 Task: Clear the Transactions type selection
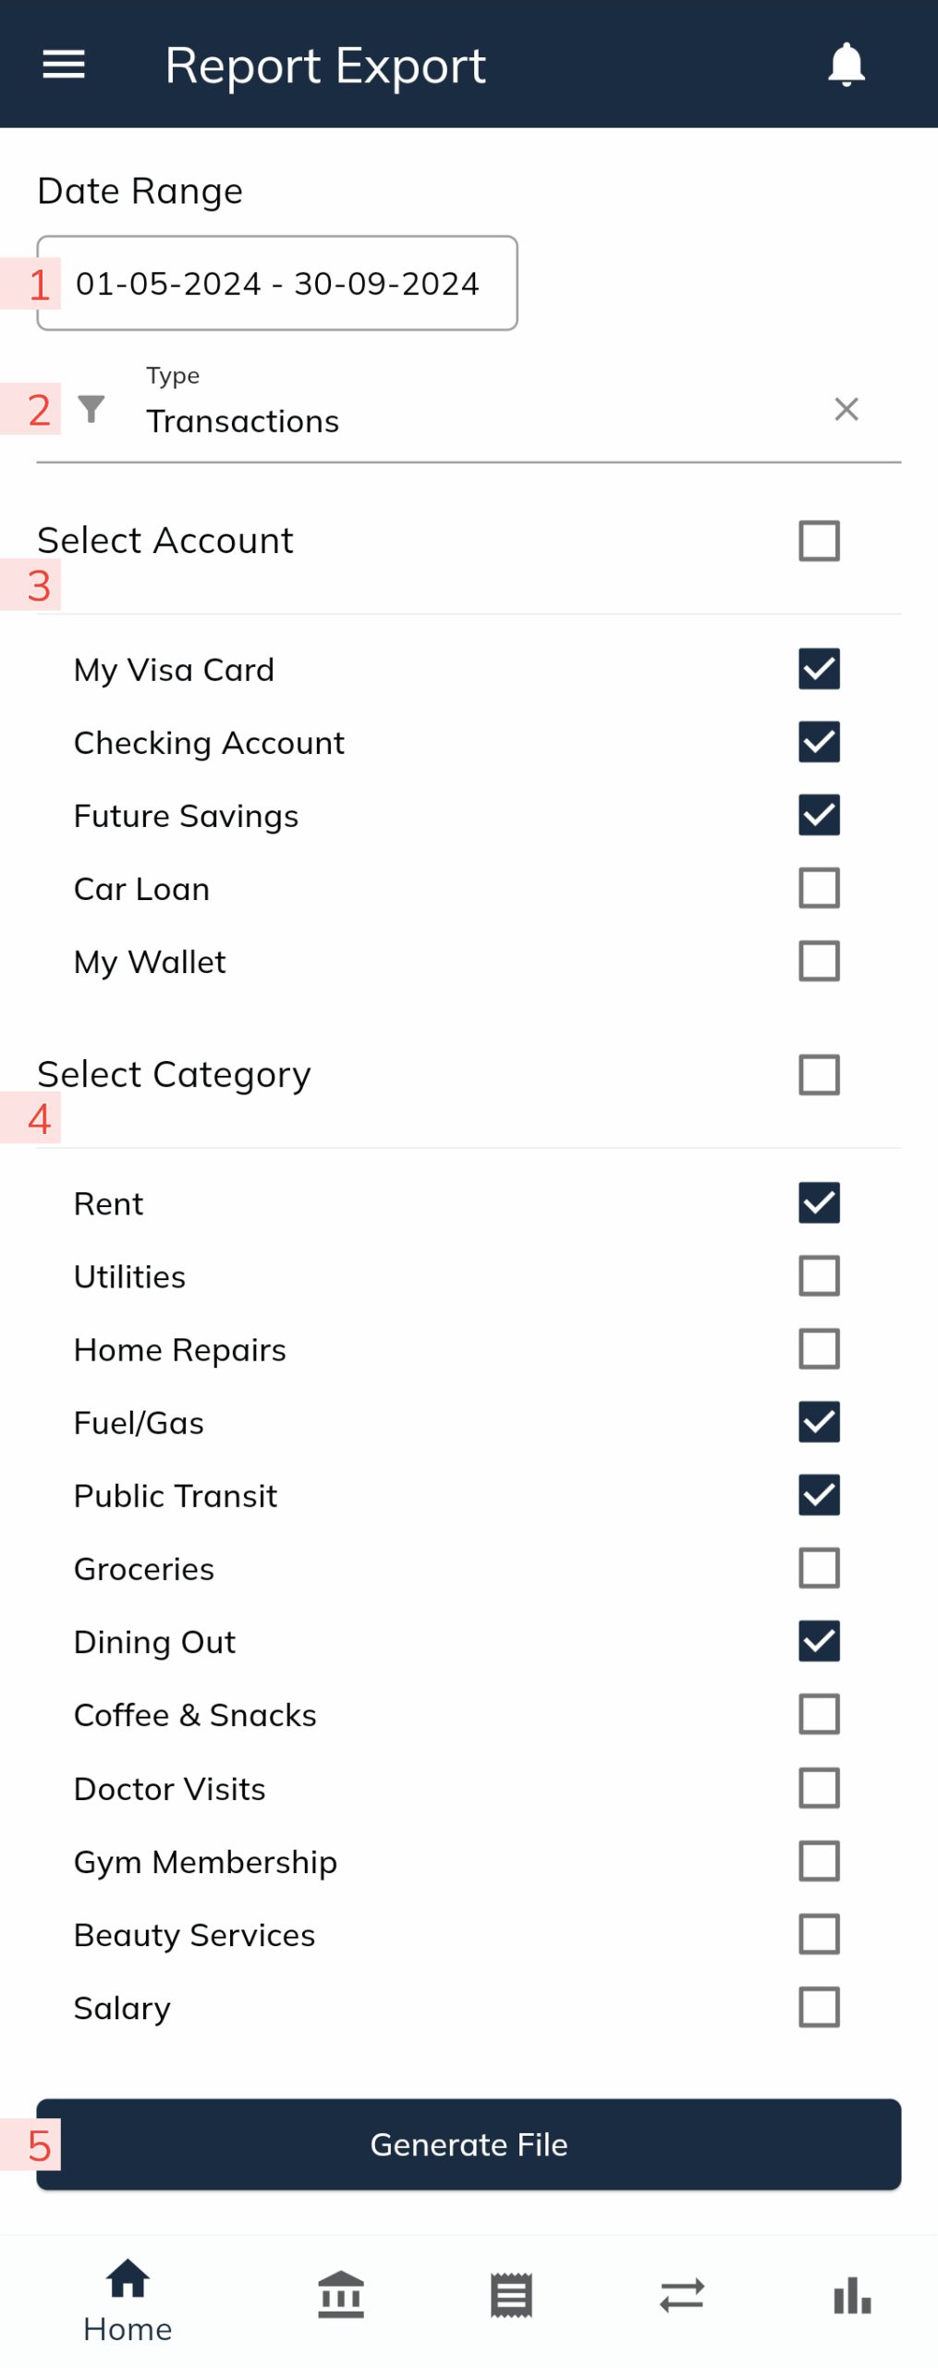coord(846,408)
